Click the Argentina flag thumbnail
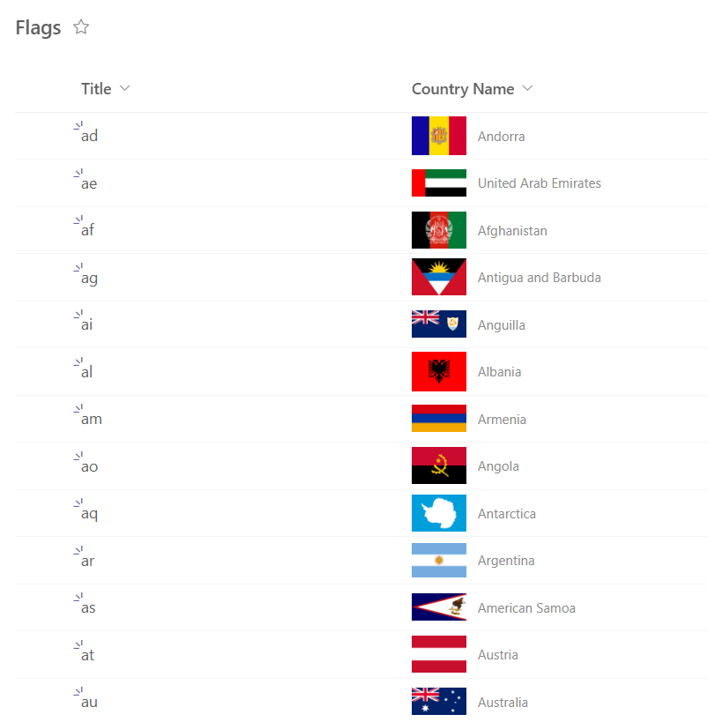708x722 pixels. pos(438,560)
